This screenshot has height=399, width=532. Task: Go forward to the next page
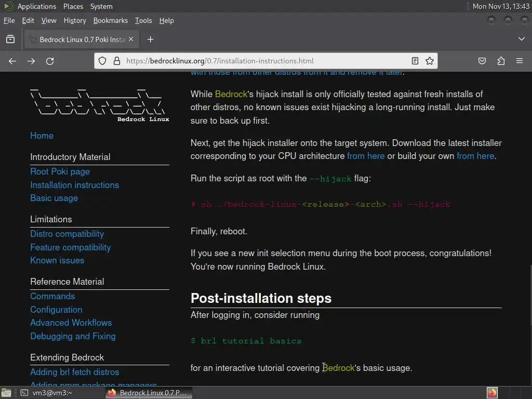click(31, 61)
